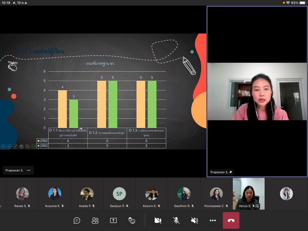The height and width of the screenshot is (231, 308).
Task: Click Ravee S. muted mic icon
Action: click(x=29, y=206)
